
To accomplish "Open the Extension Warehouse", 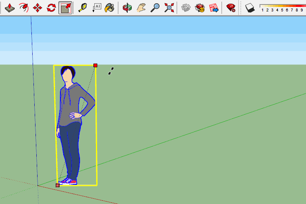I will 200,7.
